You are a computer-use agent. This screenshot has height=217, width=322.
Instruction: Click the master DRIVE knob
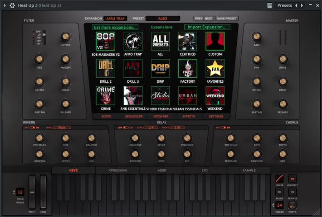[x=283, y=59]
